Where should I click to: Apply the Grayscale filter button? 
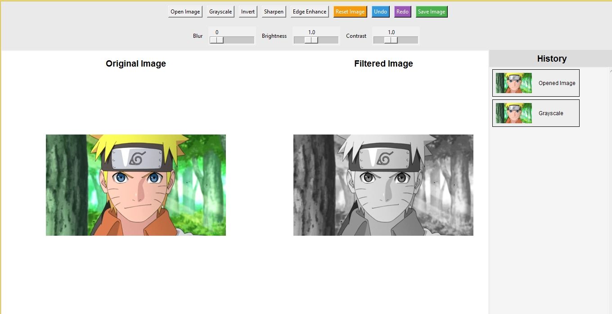pos(220,12)
